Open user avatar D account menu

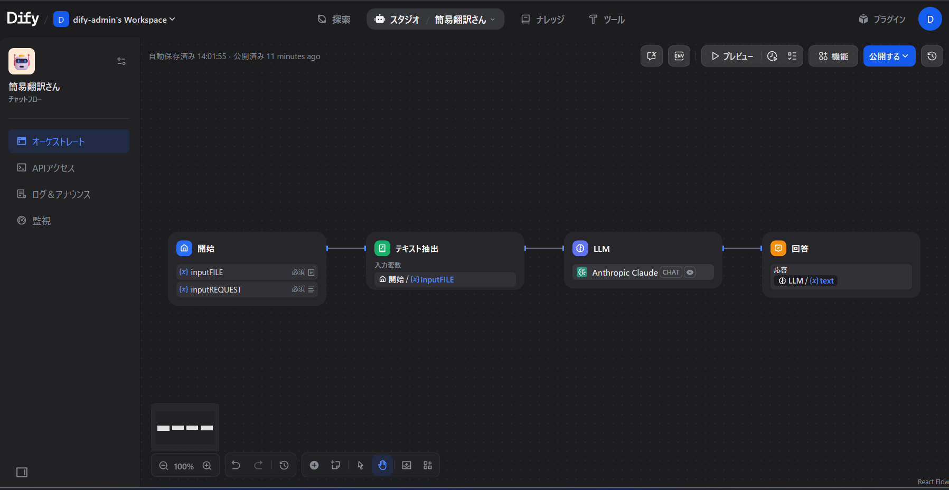pyautogui.click(x=930, y=19)
